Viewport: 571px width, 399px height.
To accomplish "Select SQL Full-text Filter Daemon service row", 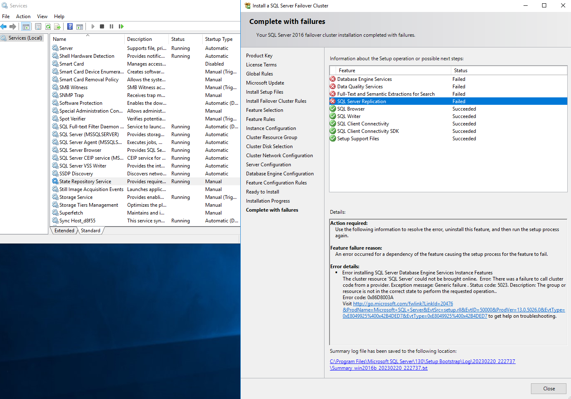I will click(x=145, y=127).
